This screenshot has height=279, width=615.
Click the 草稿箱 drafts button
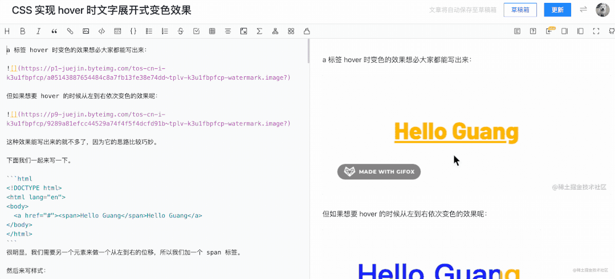[520, 10]
